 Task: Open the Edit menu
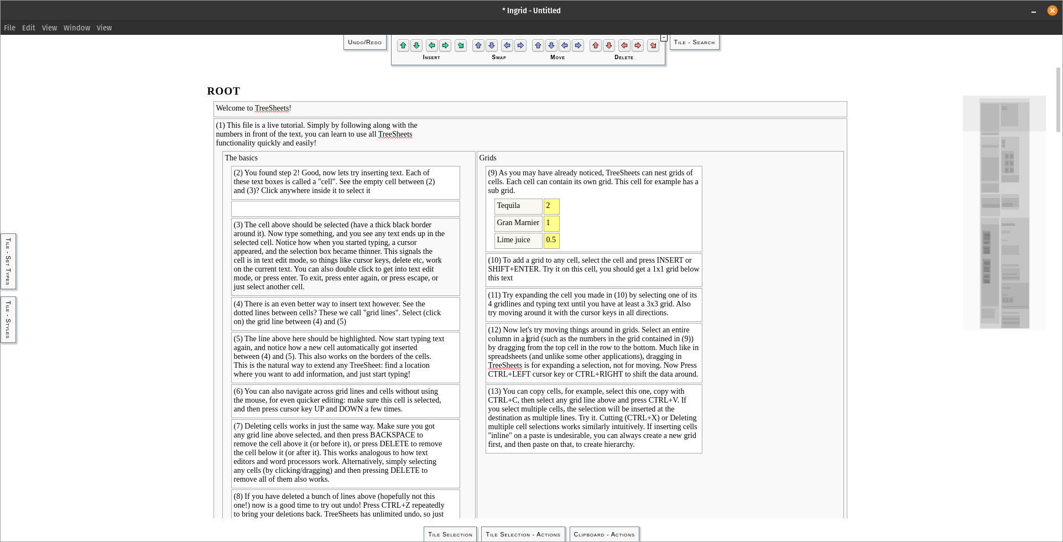(29, 28)
